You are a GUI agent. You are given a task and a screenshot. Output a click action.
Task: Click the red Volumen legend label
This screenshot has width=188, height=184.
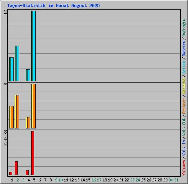pyautogui.click(x=184, y=168)
